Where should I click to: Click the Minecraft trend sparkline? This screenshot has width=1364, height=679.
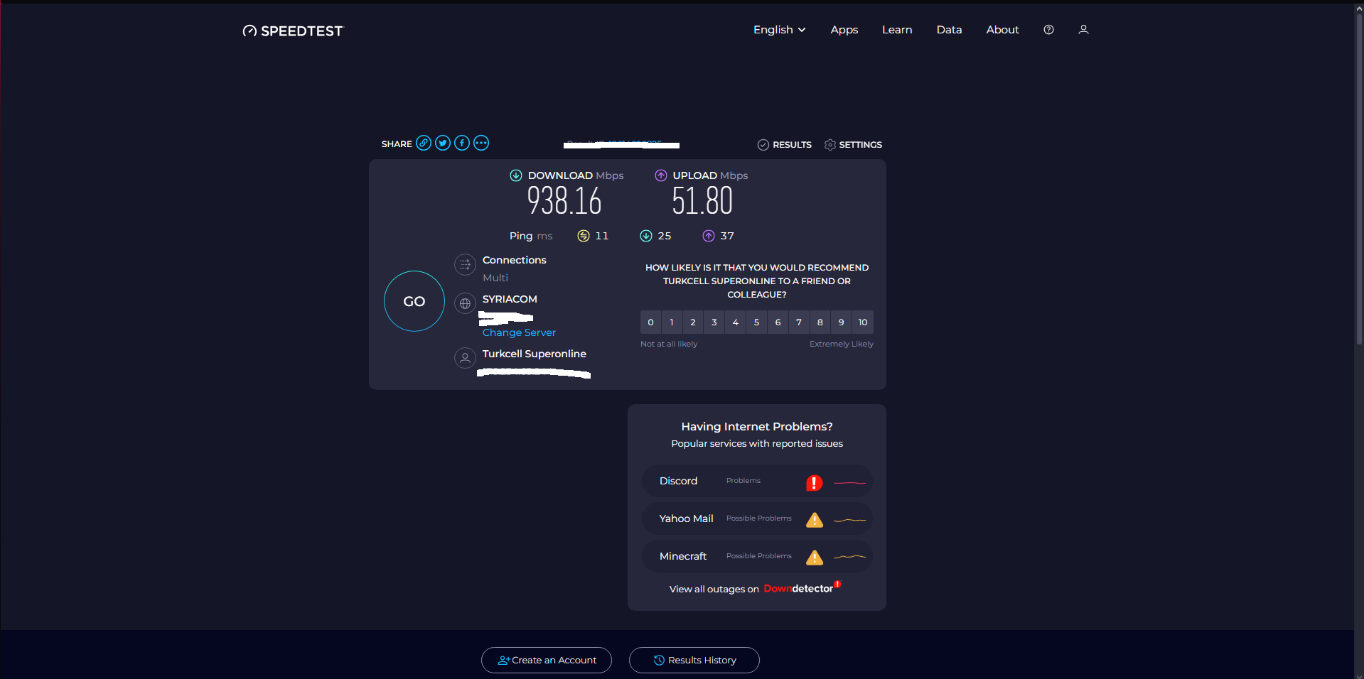[849, 557]
